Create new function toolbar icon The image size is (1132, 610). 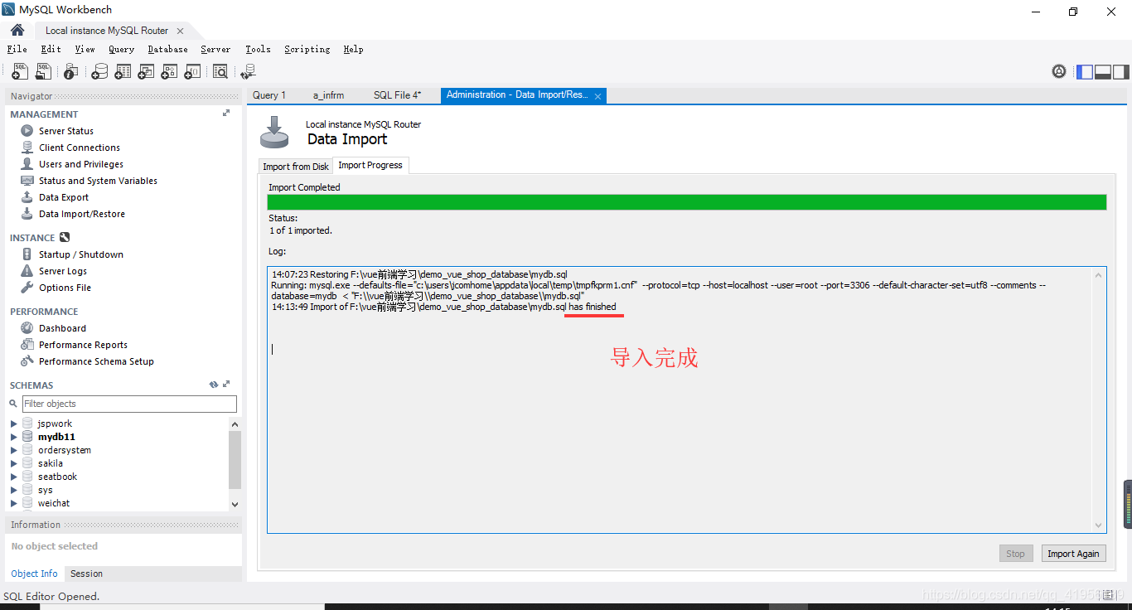coord(192,72)
